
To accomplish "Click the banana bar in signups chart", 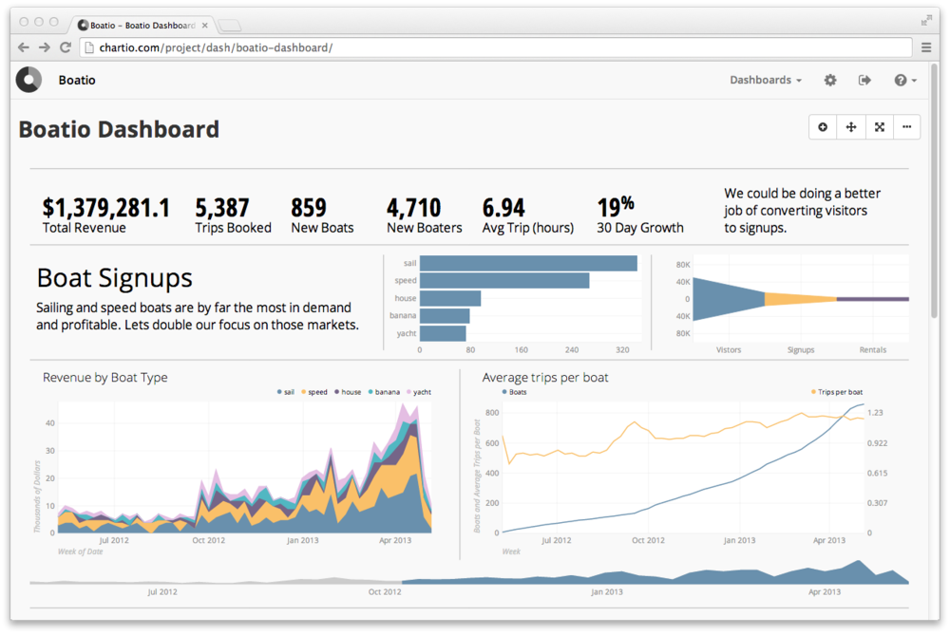I will click(445, 315).
